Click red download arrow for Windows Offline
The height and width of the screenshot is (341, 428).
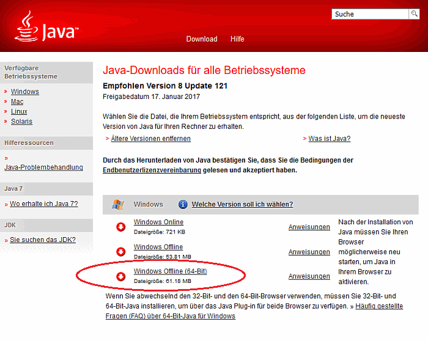coord(120,252)
